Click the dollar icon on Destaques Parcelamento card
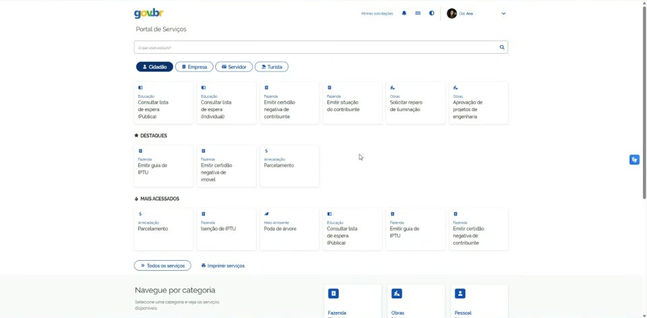This screenshot has width=647, height=318. click(x=266, y=151)
